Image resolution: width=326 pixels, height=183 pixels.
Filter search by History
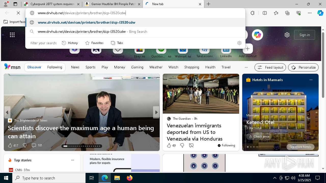coord(70,43)
